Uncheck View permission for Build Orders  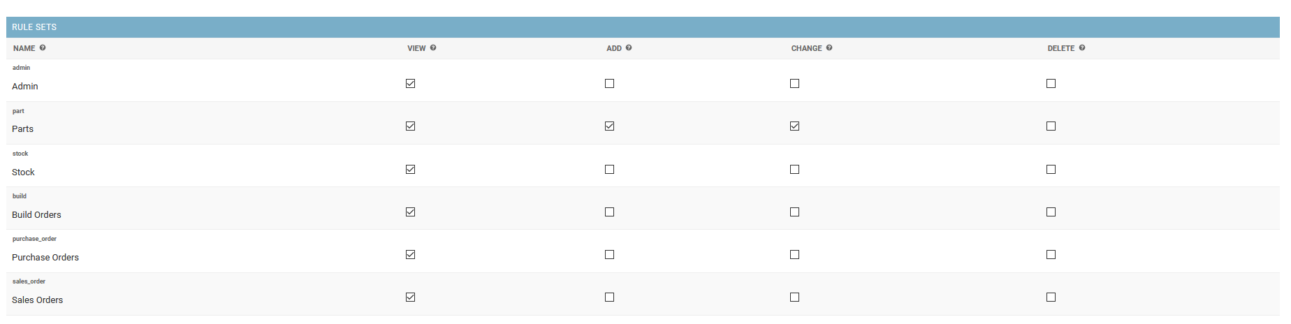[411, 212]
